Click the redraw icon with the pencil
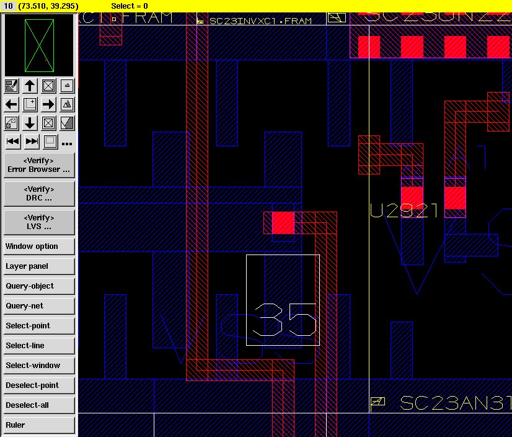This screenshot has width=512, height=437. 11,86
